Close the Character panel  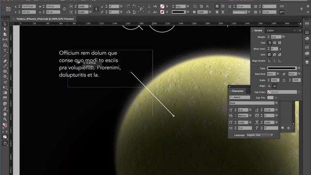229,87
